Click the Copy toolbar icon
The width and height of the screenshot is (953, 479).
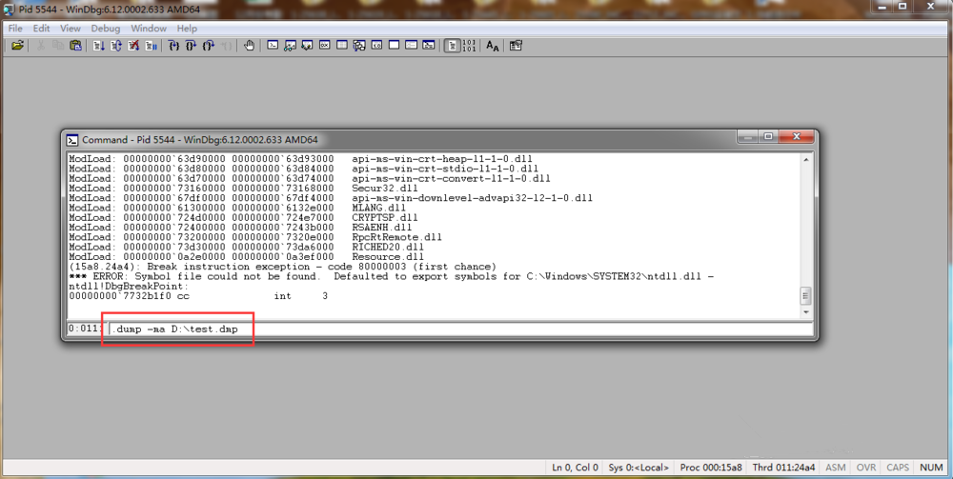point(58,46)
